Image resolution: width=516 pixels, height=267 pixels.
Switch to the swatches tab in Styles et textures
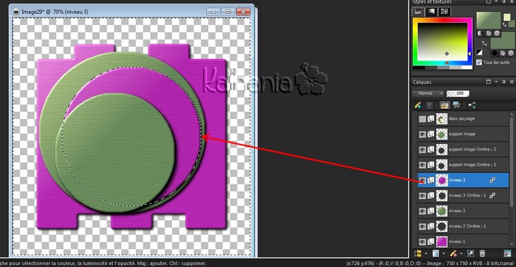pyautogui.click(x=444, y=12)
